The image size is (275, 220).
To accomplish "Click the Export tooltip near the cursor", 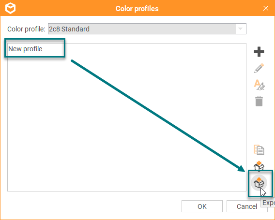I will pyautogui.click(x=268, y=203).
